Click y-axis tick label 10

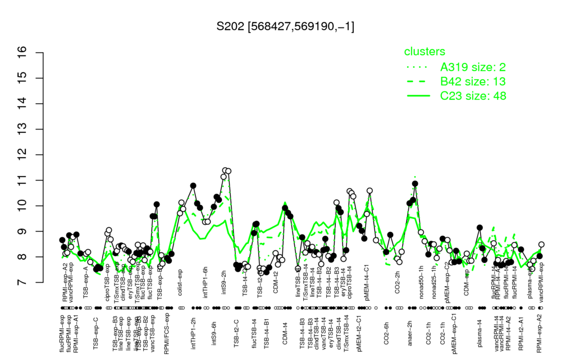(22, 206)
